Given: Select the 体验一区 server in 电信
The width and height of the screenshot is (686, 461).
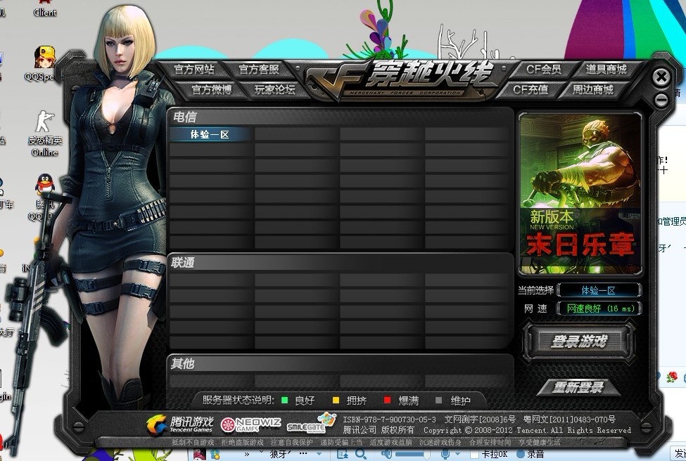Looking at the screenshot, I should [x=210, y=135].
